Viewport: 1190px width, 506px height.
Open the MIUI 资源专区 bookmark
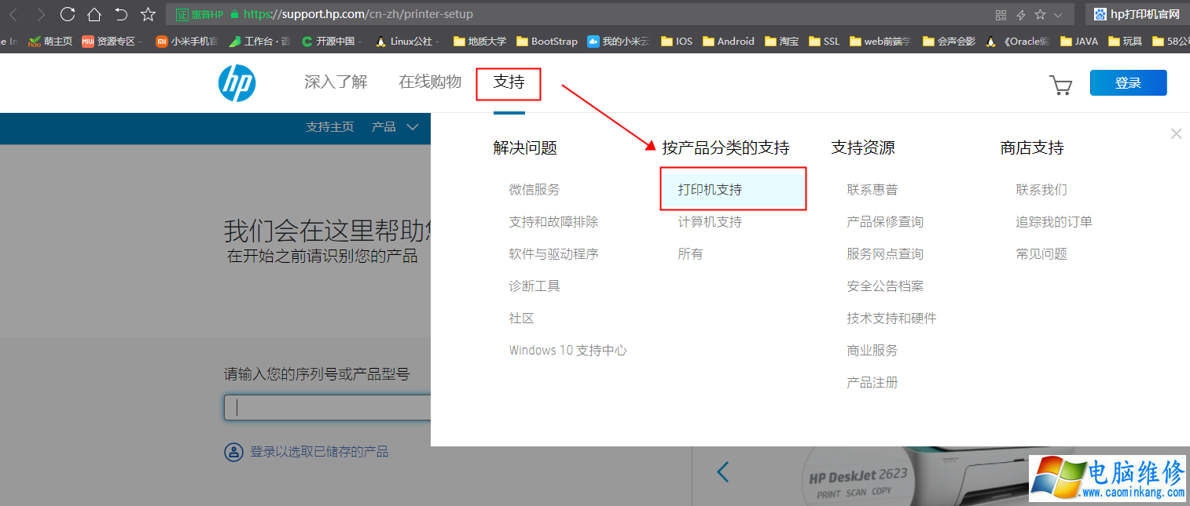(110, 42)
